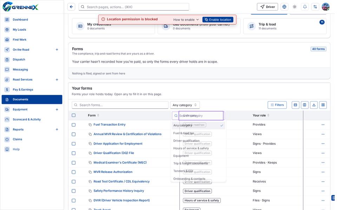Open the user avatar menu
The image size is (337, 210).
pyautogui.click(x=326, y=7)
